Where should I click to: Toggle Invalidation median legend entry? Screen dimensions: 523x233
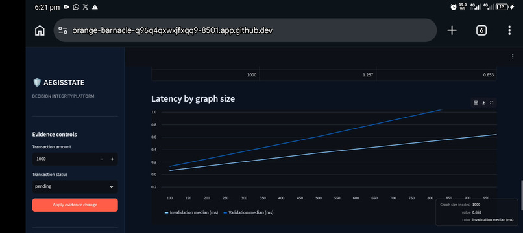[x=191, y=212]
